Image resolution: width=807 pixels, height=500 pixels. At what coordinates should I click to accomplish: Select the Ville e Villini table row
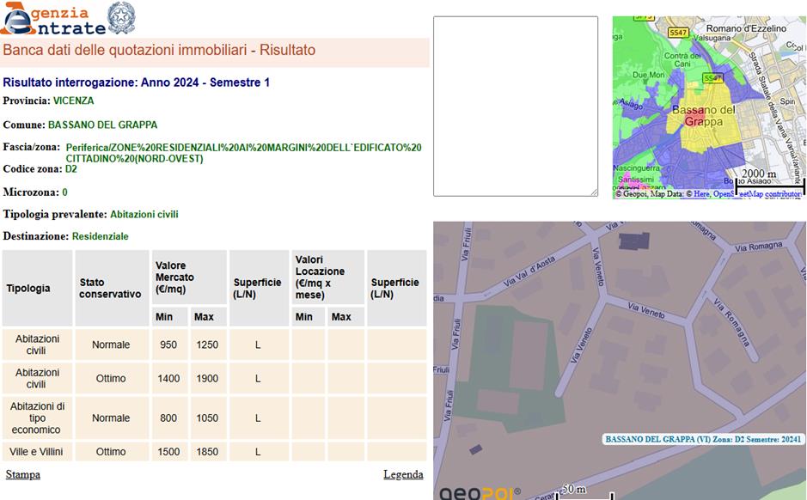(x=215, y=451)
